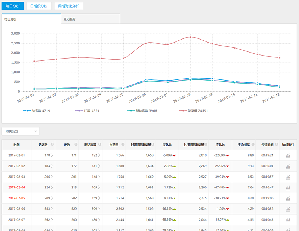
Task: Click the info icon next to 新访客数 header
Action: point(100,144)
